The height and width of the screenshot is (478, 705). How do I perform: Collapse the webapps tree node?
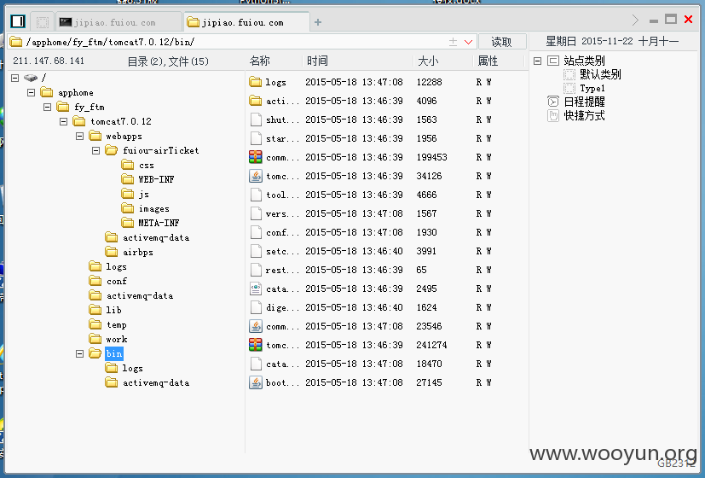79,136
